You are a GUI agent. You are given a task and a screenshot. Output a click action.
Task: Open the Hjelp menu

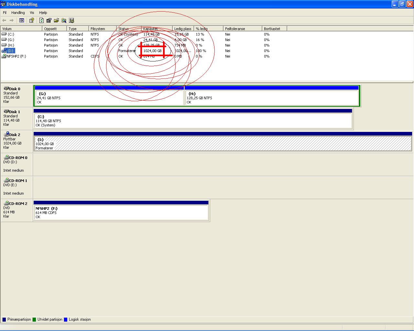coord(43,13)
